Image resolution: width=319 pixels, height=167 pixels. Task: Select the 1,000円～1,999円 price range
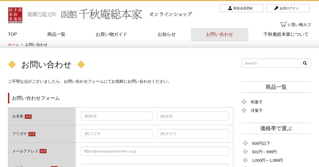[x=267, y=160]
